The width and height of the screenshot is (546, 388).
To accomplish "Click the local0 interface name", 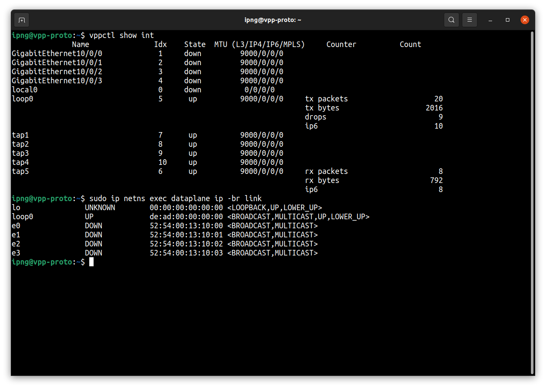I will (x=25, y=90).
